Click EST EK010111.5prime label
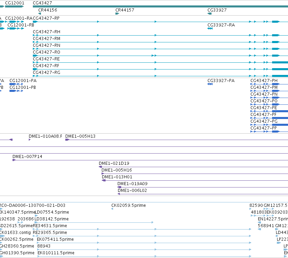 pos(56,253)
